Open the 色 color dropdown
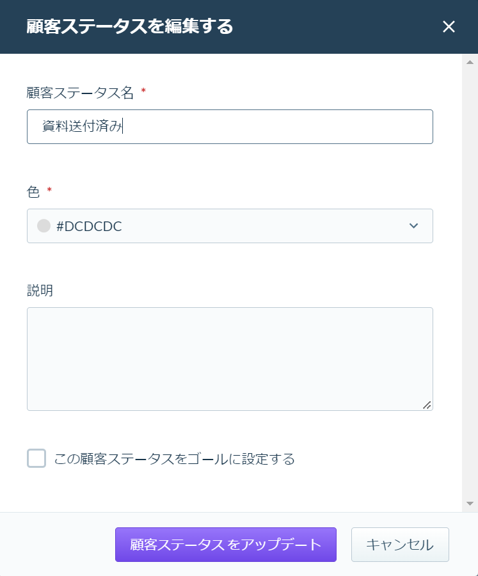The image size is (478, 576). coord(230,226)
